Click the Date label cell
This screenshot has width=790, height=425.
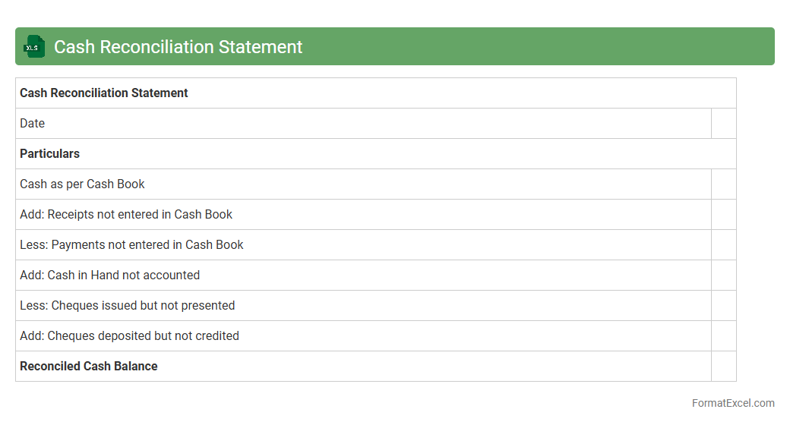(33, 124)
